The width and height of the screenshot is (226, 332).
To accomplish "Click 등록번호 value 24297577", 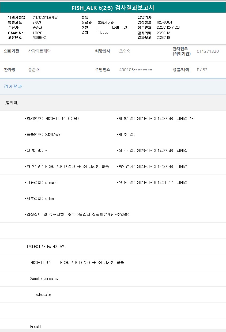I will tap(53, 135).
